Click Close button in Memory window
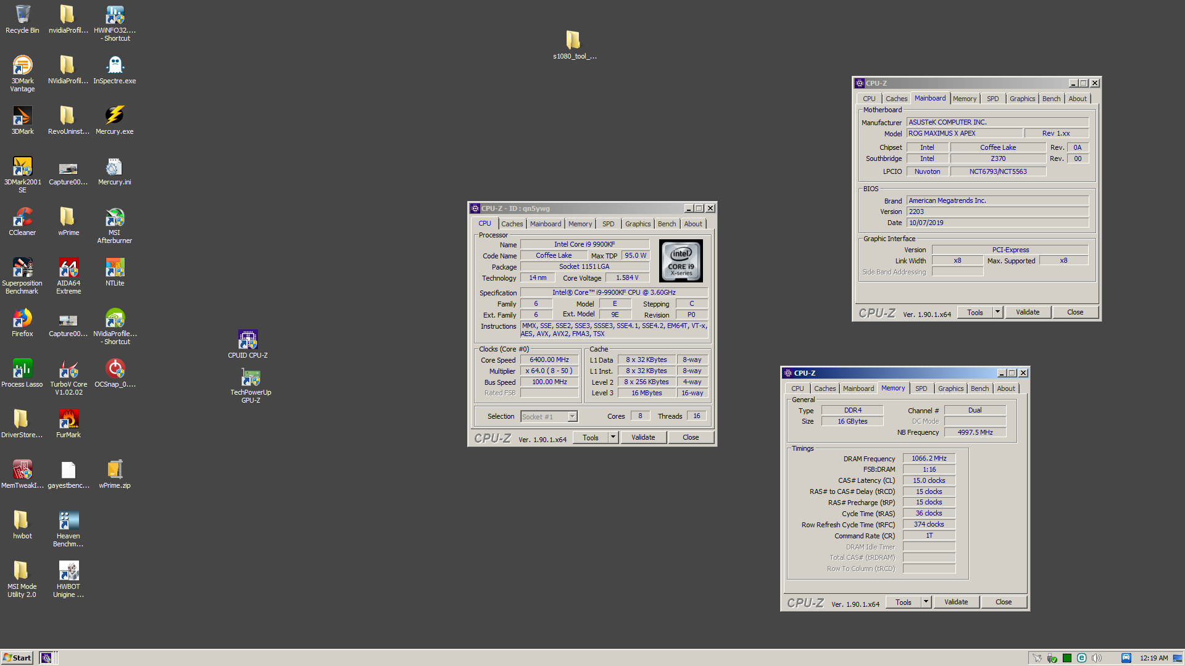The width and height of the screenshot is (1185, 666). (x=1004, y=602)
